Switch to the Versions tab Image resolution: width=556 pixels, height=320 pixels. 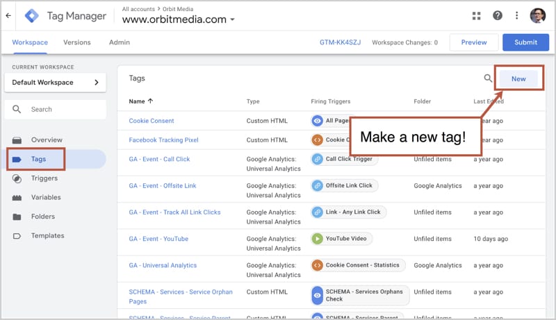[x=77, y=42]
